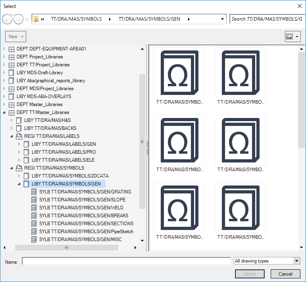Click the back navigation arrow button
This screenshot has height=282, width=306.
point(8,19)
